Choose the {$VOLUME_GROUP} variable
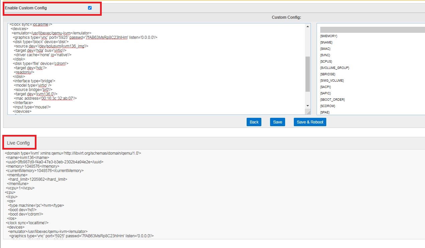This screenshot has width=425, height=248. [x=335, y=68]
